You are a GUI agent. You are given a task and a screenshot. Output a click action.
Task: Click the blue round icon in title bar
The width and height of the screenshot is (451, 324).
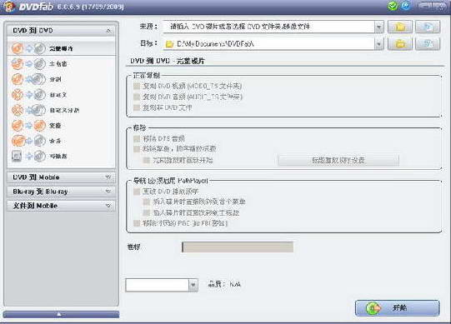(x=406, y=6)
